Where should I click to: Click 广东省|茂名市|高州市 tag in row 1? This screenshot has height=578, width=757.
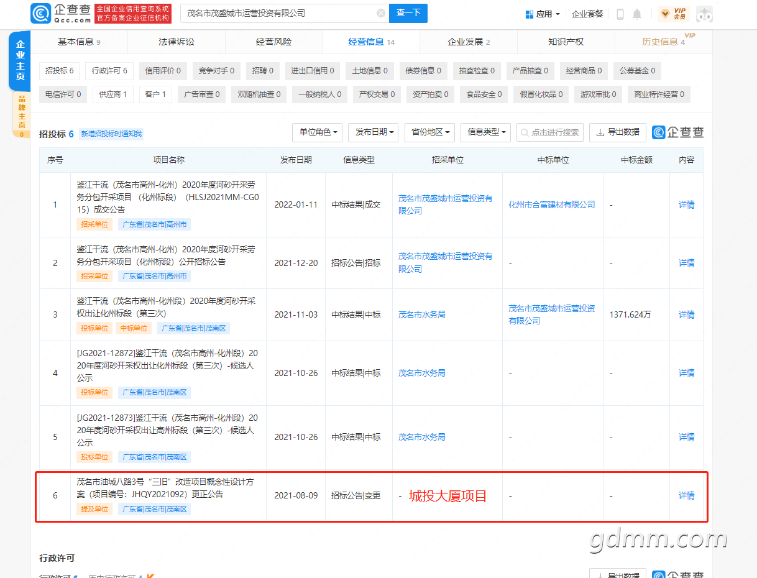(x=154, y=224)
